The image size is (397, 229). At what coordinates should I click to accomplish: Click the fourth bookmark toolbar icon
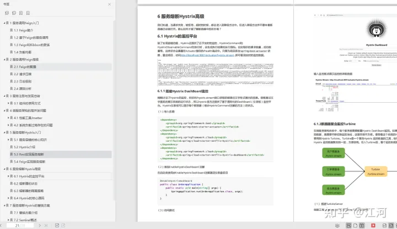tap(28, 13)
